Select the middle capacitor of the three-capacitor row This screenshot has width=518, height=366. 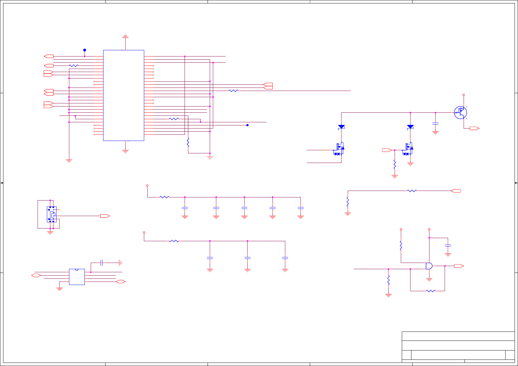click(247, 258)
